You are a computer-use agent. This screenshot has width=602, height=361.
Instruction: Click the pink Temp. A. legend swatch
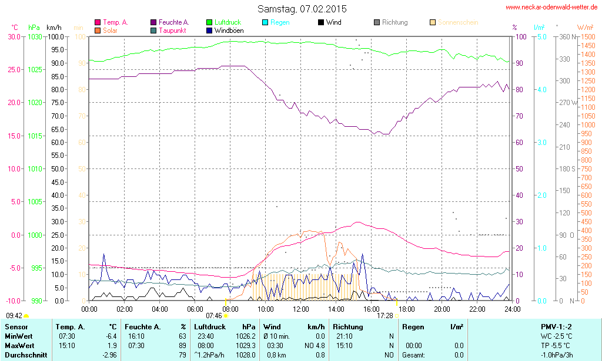click(98, 22)
